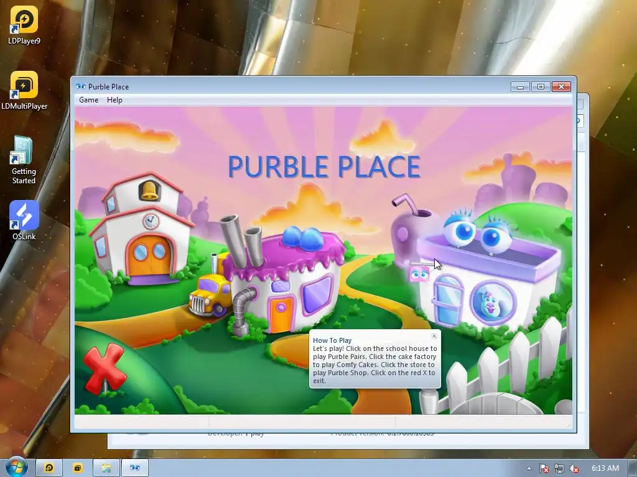Open Getting Started desktop shortcut

24,160
